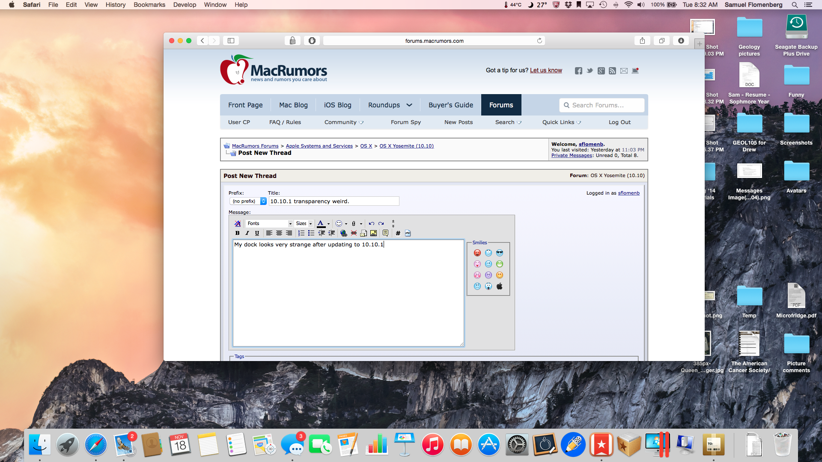
Task: Align message text left
Action: [269, 233]
